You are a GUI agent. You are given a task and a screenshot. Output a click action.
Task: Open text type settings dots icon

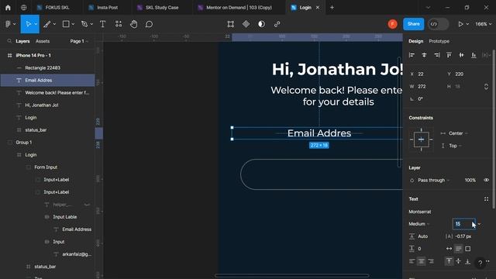486,199
